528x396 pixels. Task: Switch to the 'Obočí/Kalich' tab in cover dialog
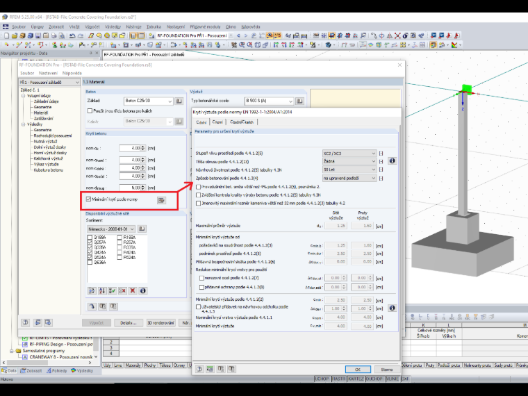click(x=242, y=122)
